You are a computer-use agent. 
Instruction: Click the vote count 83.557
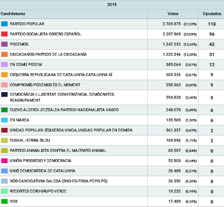(175, 151)
